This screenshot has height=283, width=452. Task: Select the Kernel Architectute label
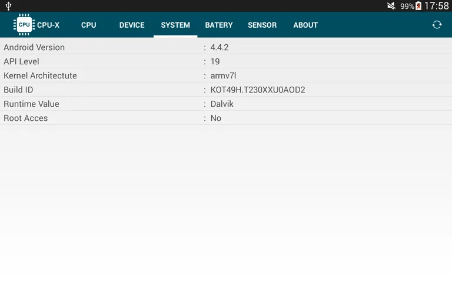(40, 75)
